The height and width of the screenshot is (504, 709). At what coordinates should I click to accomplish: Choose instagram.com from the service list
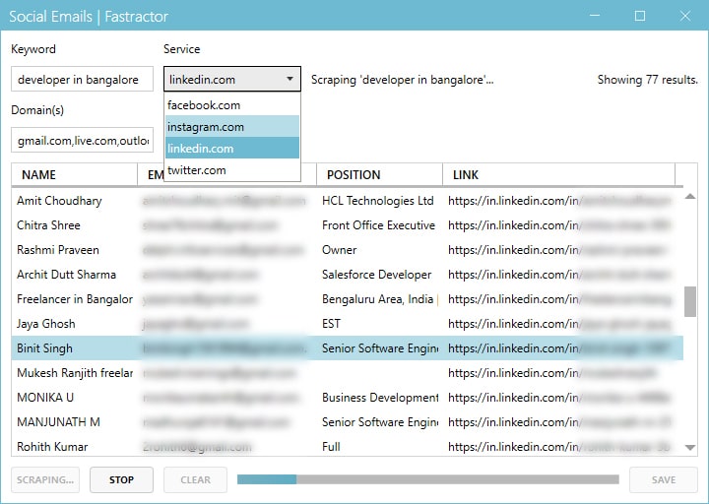tap(232, 127)
